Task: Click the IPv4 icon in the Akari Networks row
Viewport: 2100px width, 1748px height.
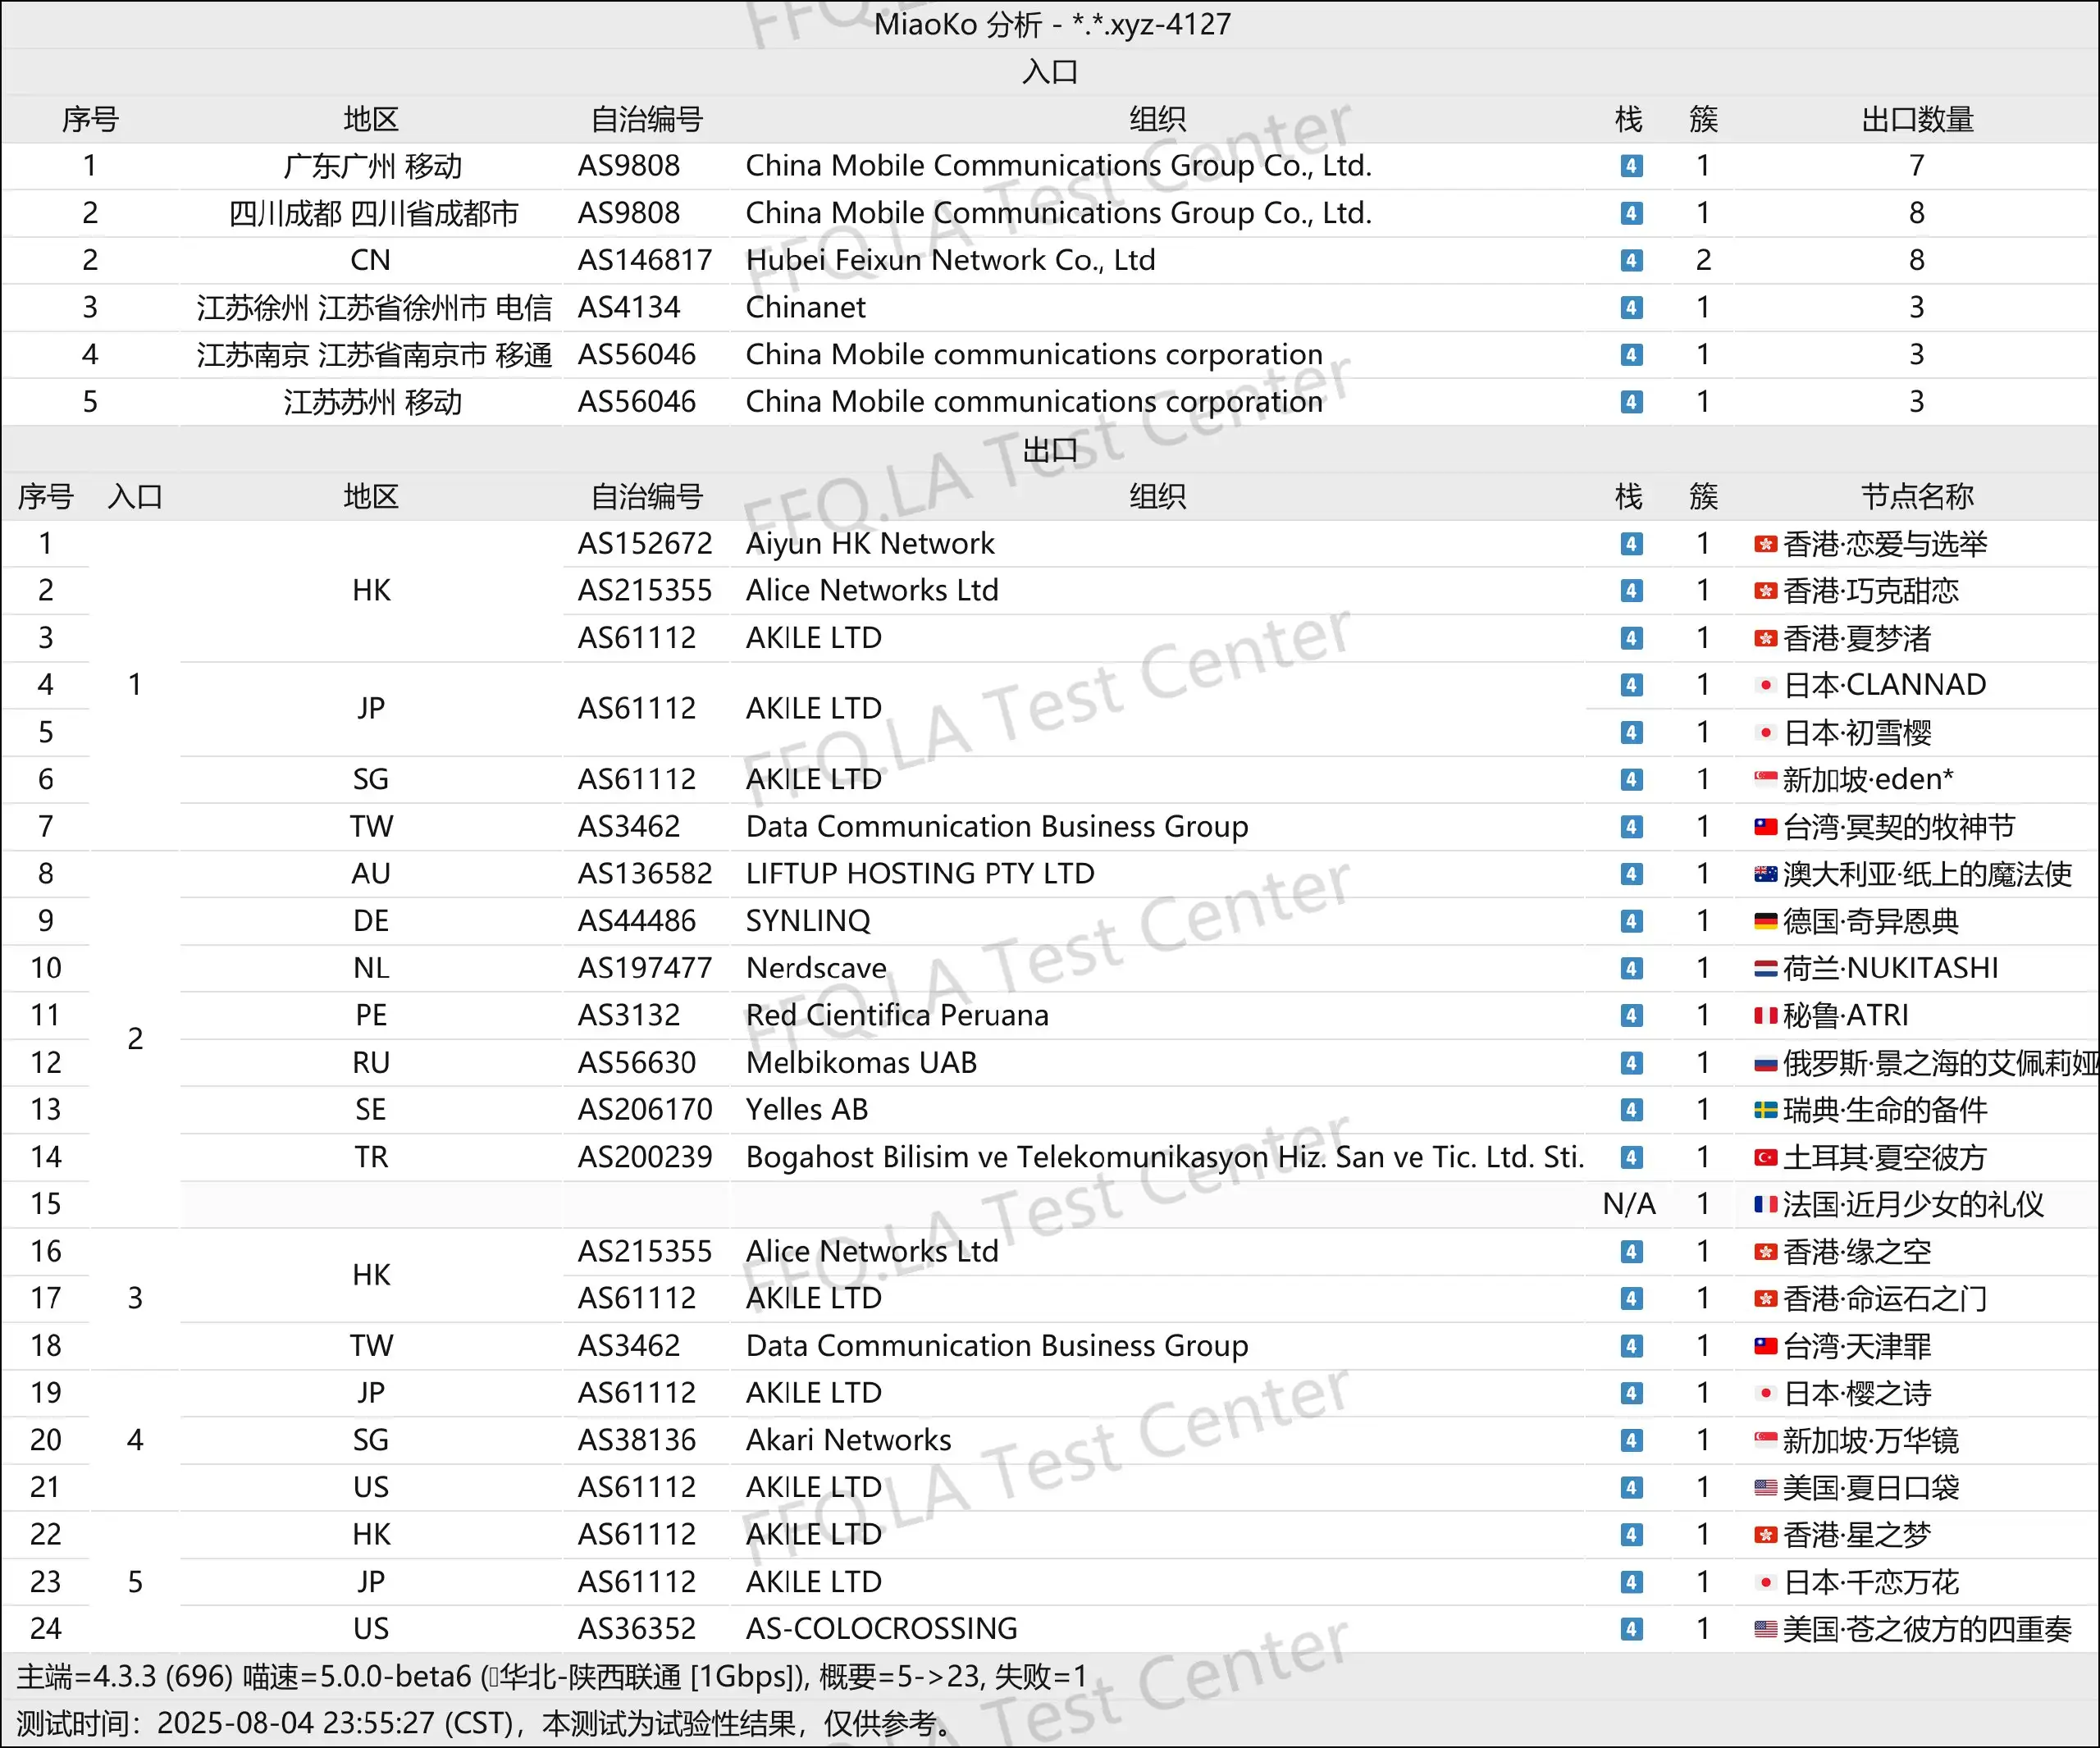Action: 1631,1440
